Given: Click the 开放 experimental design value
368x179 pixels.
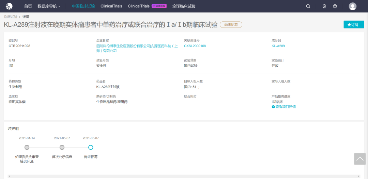Looking at the screenshot, I should point(275,66).
